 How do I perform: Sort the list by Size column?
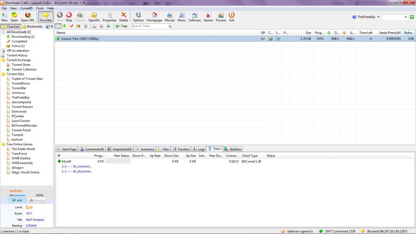(301, 33)
